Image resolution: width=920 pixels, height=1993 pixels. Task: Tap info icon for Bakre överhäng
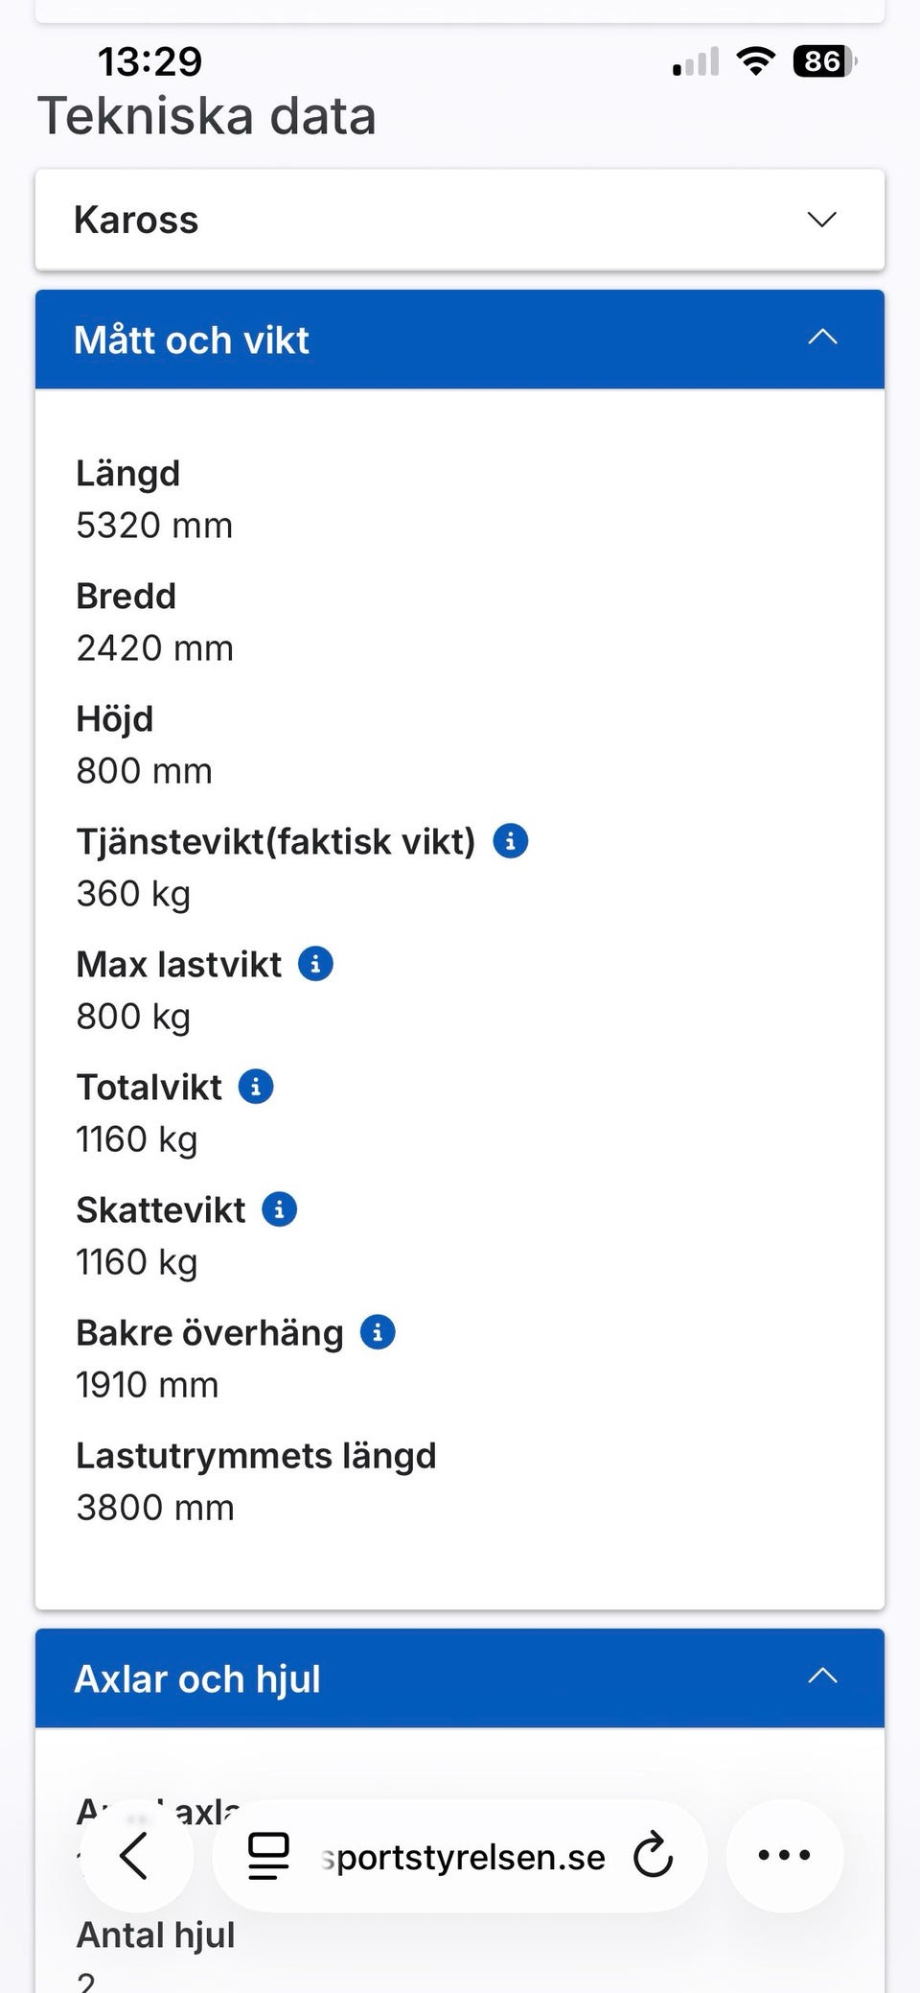point(378,1332)
